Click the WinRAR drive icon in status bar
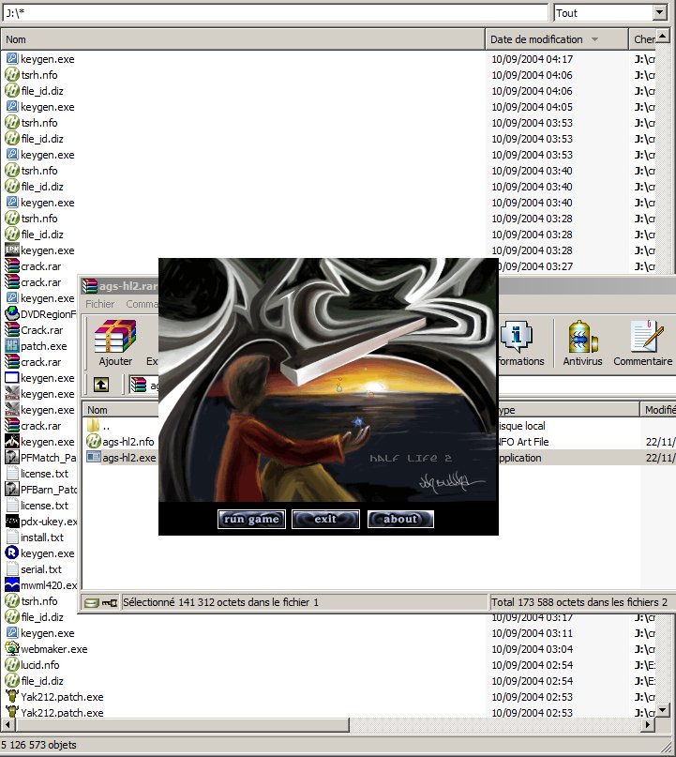The height and width of the screenshot is (757, 676). point(91,602)
